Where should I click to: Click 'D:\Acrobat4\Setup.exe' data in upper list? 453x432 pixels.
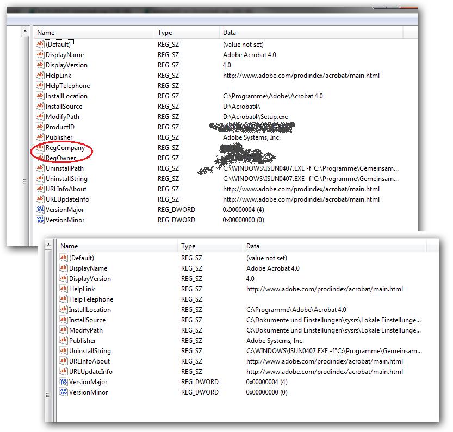point(256,117)
